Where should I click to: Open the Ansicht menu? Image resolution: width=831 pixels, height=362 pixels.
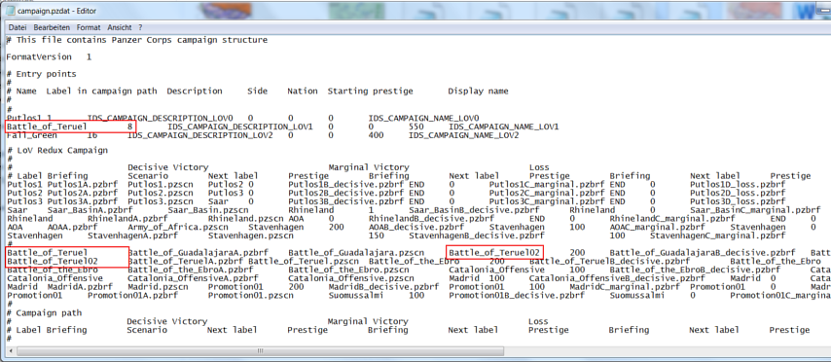(x=120, y=27)
